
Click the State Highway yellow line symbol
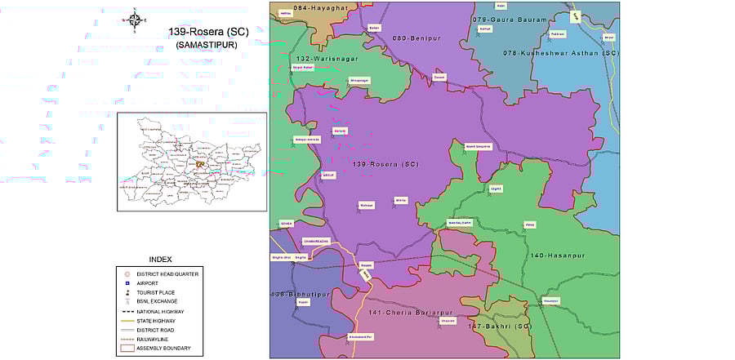point(127,320)
